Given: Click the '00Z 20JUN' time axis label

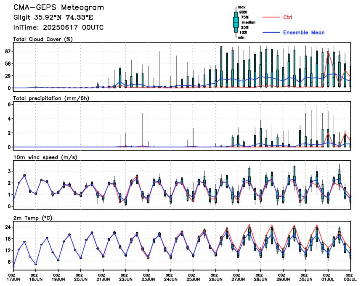Looking at the screenshot, I should (81, 277).
